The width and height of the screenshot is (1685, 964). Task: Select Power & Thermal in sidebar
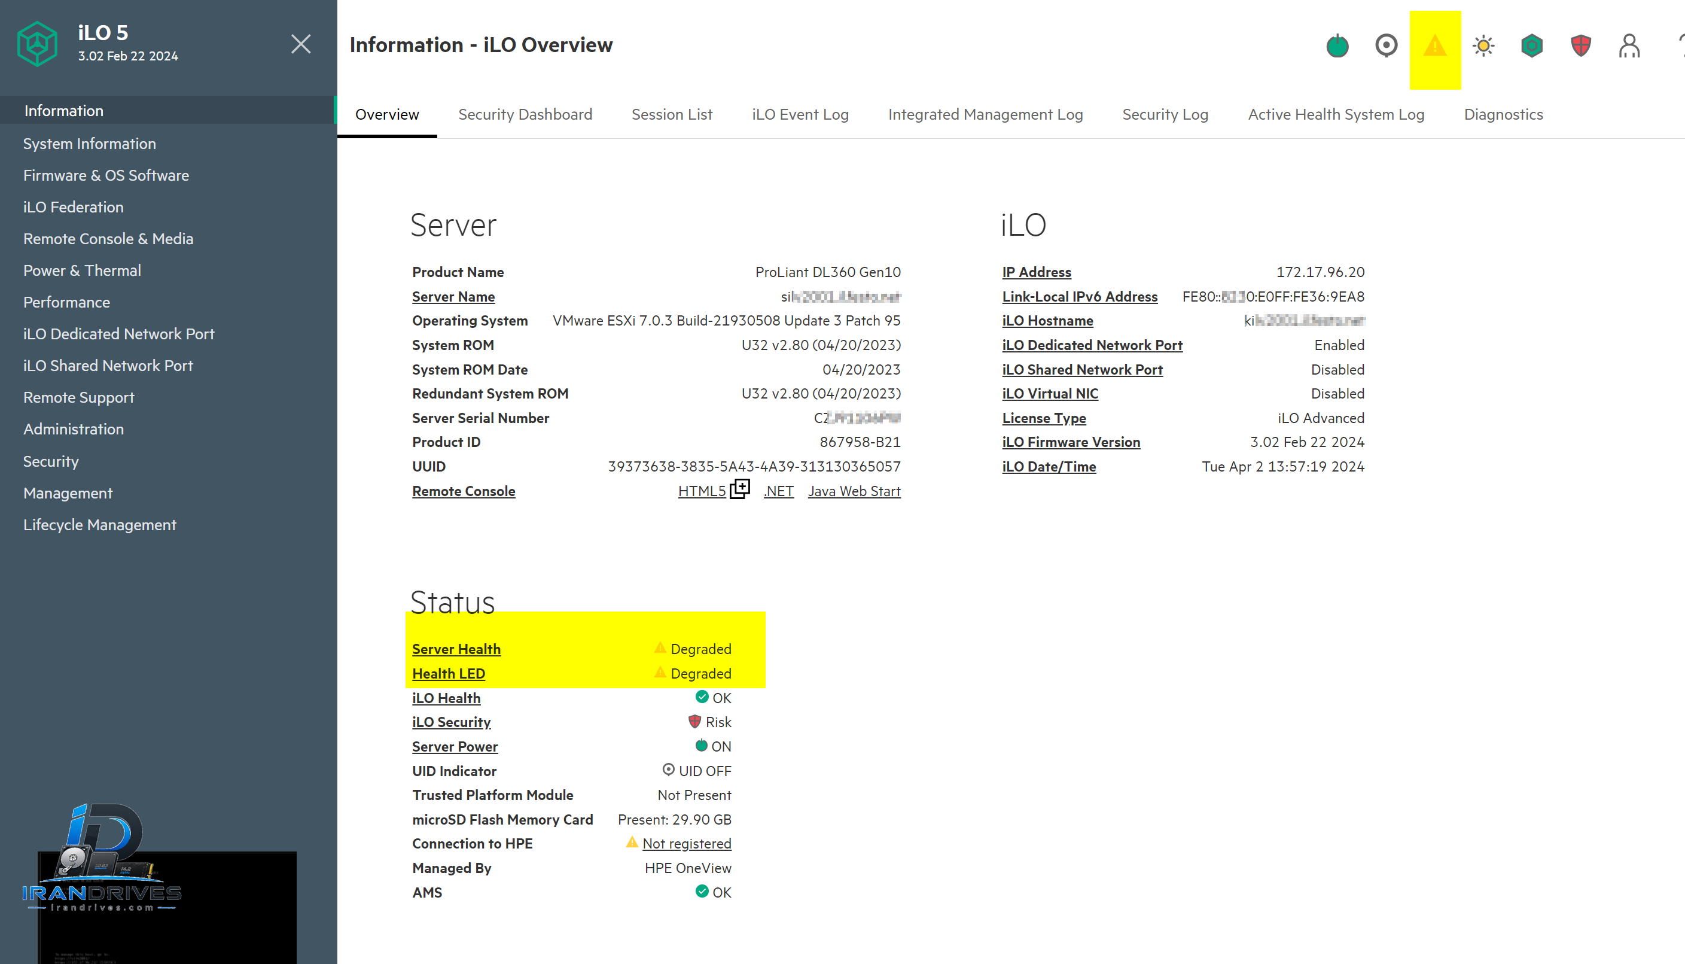[x=82, y=271]
